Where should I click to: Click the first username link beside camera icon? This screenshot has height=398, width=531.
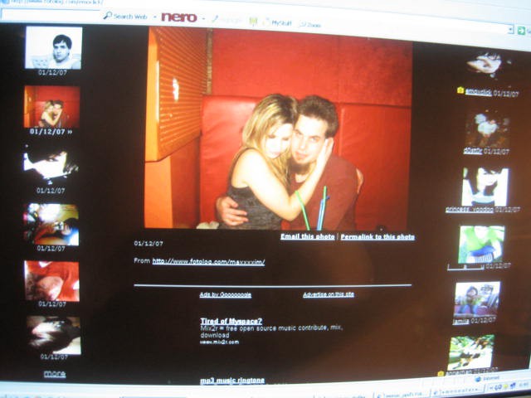478,92
